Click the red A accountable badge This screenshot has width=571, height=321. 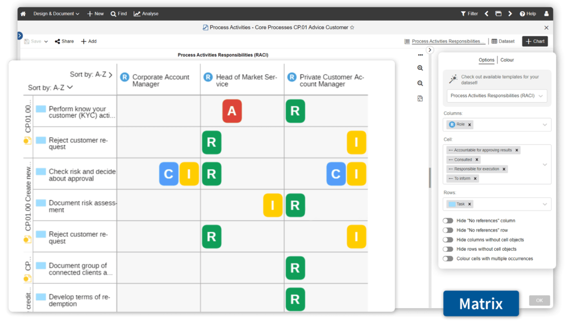[232, 111]
